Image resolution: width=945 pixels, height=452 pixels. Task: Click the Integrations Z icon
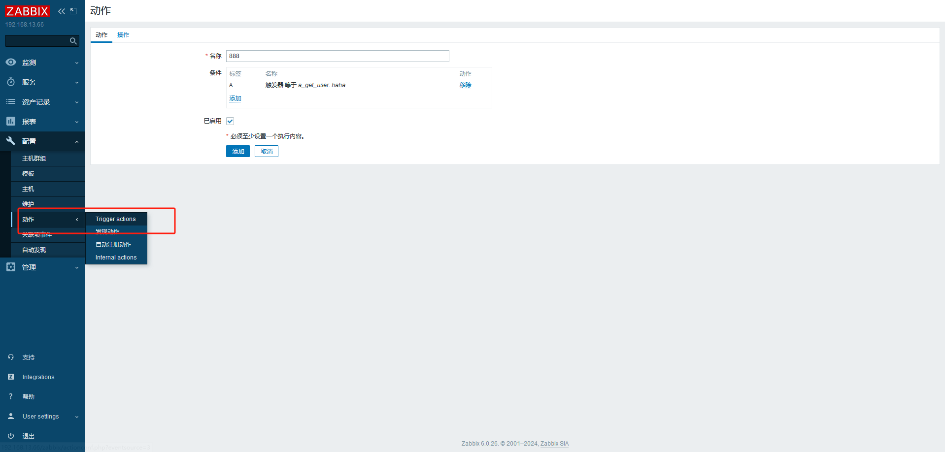click(11, 377)
